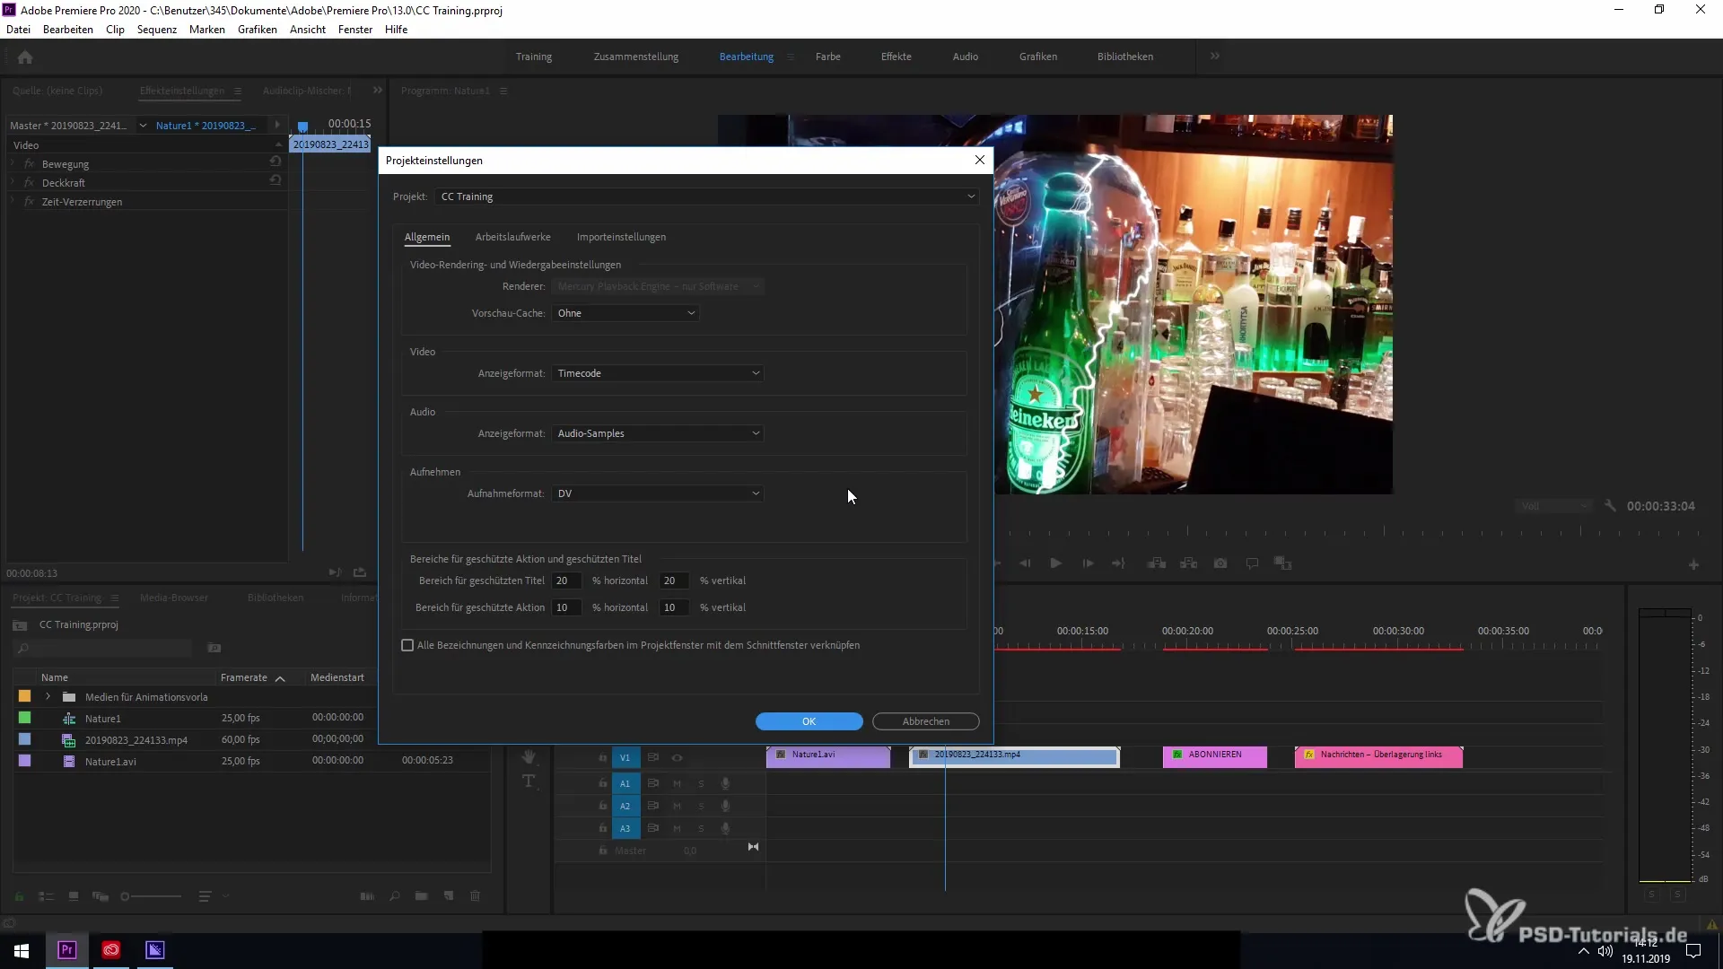Open the Audioclip-Mischer panel tab
Viewport: 1723px width, 969px height.
[x=307, y=91]
